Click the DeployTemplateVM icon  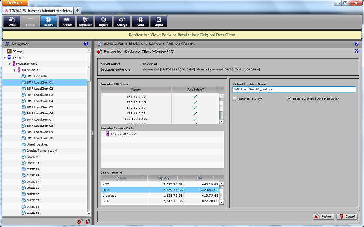(x=24, y=151)
